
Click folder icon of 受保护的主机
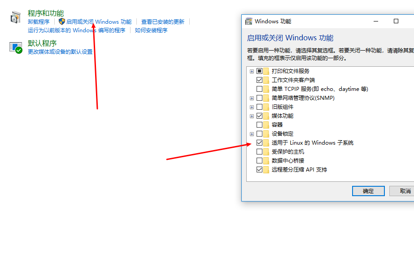(x=266, y=152)
